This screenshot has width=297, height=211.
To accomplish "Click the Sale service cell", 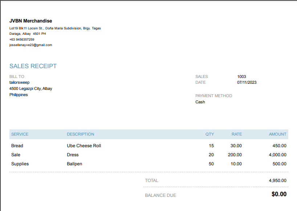I will pyautogui.click(x=16, y=155).
